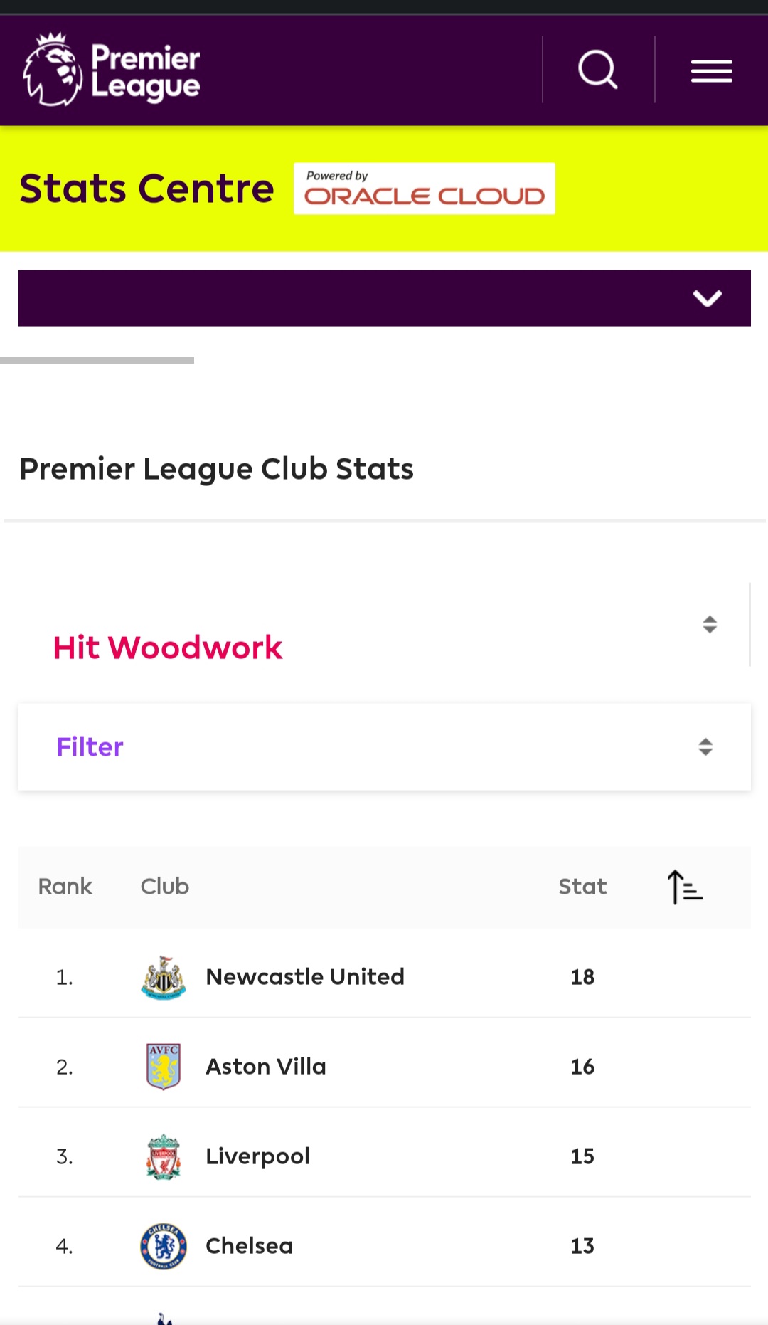The height and width of the screenshot is (1325, 768).
Task: Expand the dark purple dropdown bar
Action: click(385, 298)
